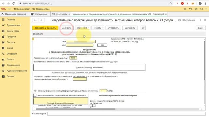Bookmark page with the star icon in the address bar
The image size is (209, 117).
pos(170,4)
